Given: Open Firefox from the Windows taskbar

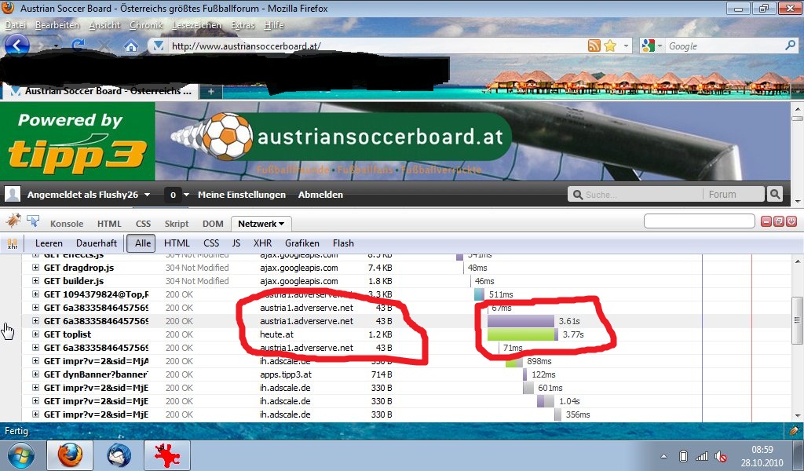Looking at the screenshot, I should coord(70,455).
